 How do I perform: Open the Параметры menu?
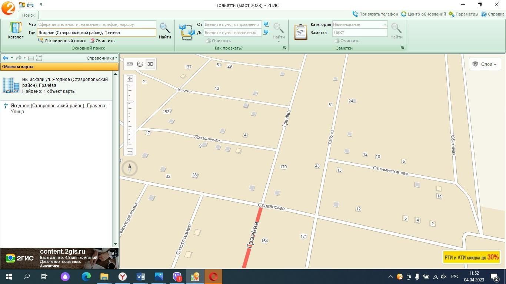463,14
